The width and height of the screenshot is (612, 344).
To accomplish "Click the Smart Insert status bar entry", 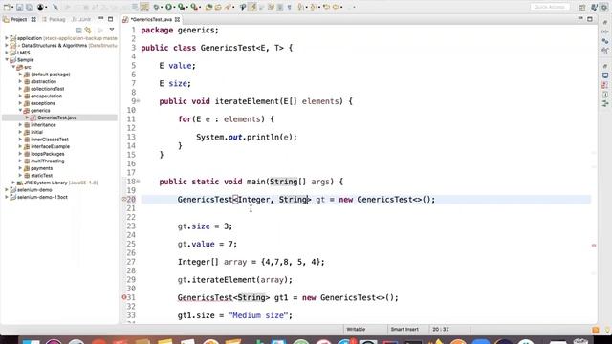I will click(404, 329).
